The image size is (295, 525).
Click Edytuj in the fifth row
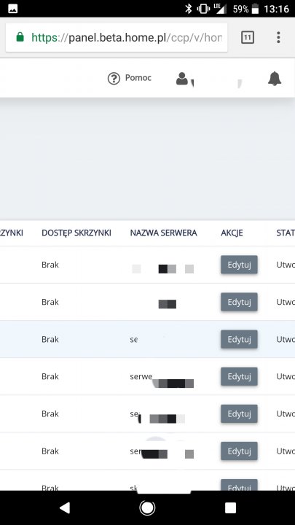tap(239, 414)
